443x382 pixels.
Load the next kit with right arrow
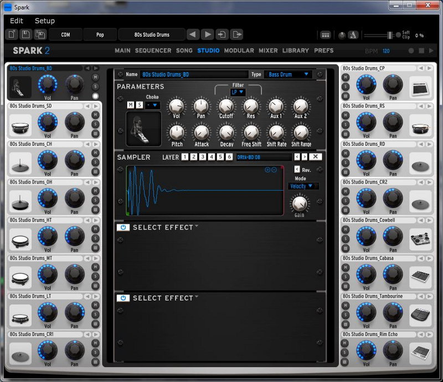(208, 34)
